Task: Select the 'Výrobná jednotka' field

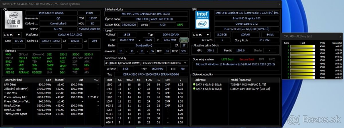Action: (x=89, y=29)
